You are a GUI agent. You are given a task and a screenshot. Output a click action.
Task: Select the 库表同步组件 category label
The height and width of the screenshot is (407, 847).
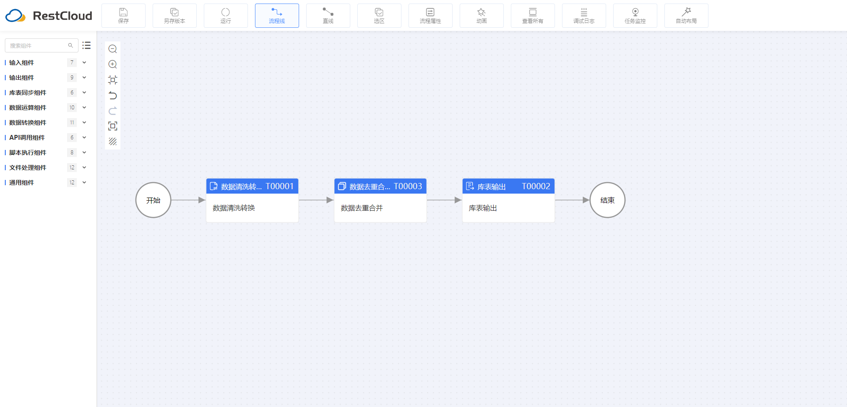(28, 93)
